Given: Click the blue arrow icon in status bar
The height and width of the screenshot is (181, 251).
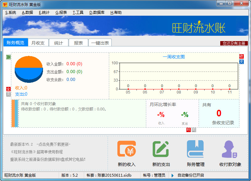Looking at the screenshot, I should tap(173, 176).
